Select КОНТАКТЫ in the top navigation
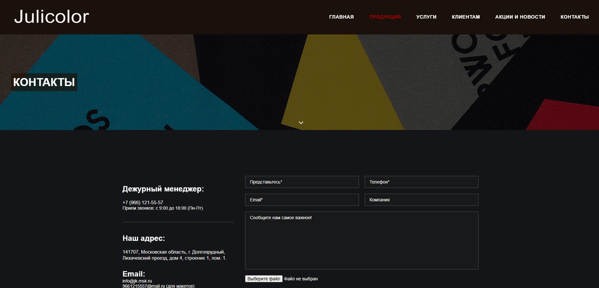 tap(574, 17)
